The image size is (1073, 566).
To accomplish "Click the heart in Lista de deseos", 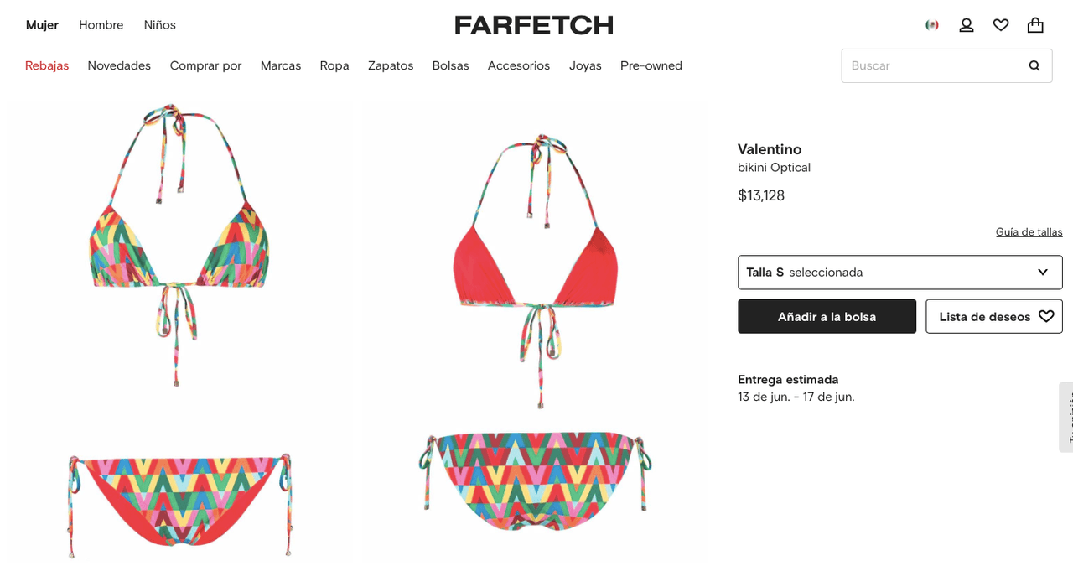I will pos(1045,316).
